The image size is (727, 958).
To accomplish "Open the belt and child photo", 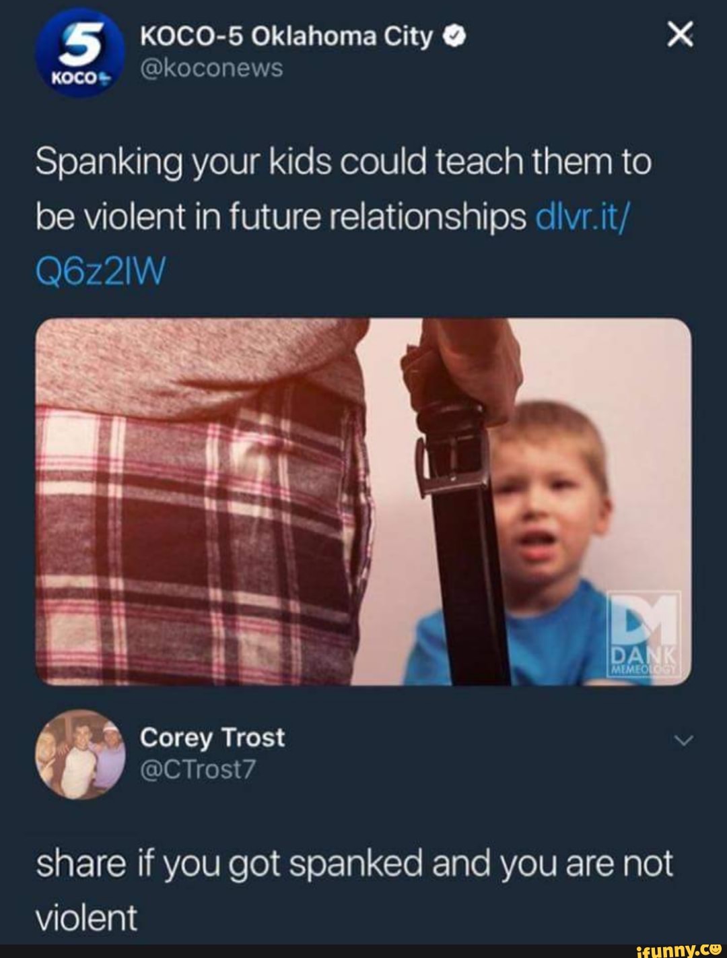I will 363,501.
